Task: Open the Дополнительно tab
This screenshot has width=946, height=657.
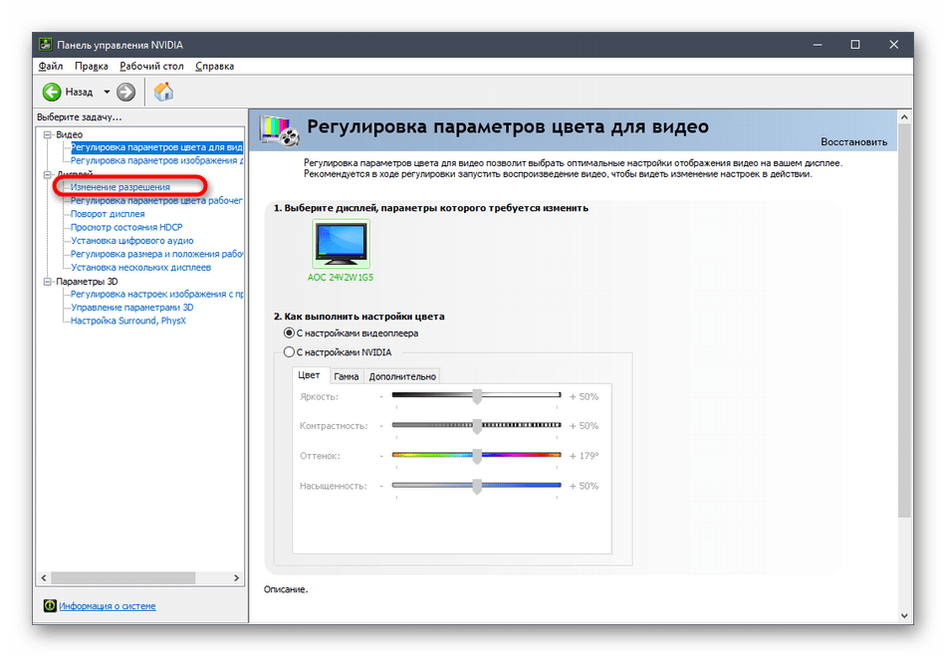Action: [402, 376]
